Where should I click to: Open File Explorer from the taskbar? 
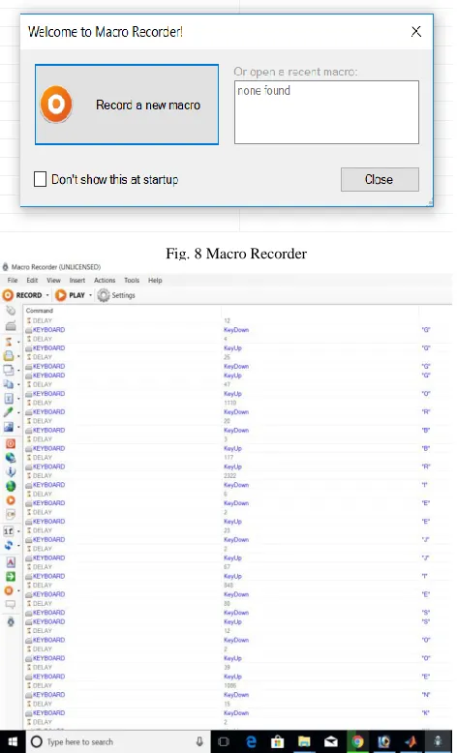click(x=304, y=741)
